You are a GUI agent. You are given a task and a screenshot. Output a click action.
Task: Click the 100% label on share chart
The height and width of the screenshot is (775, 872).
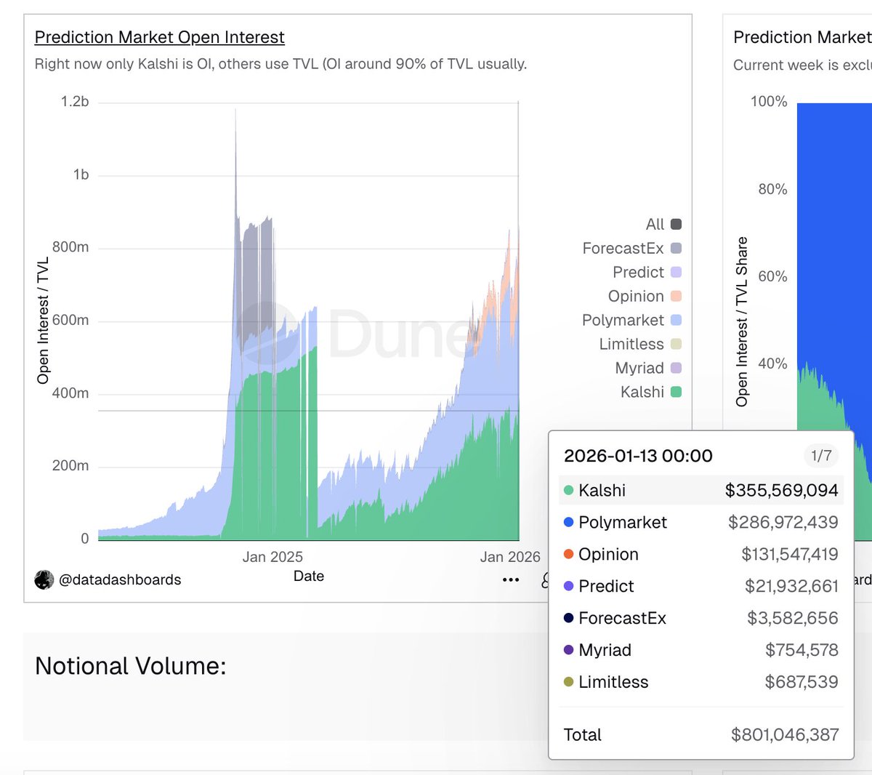coord(769,101)
